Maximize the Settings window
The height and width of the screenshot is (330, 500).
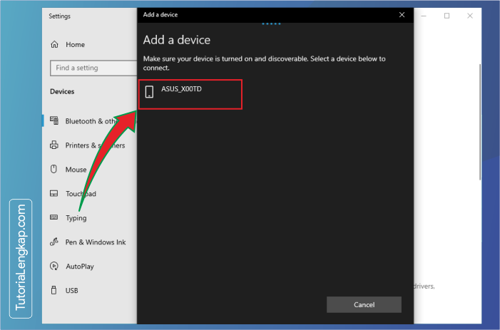447,16
